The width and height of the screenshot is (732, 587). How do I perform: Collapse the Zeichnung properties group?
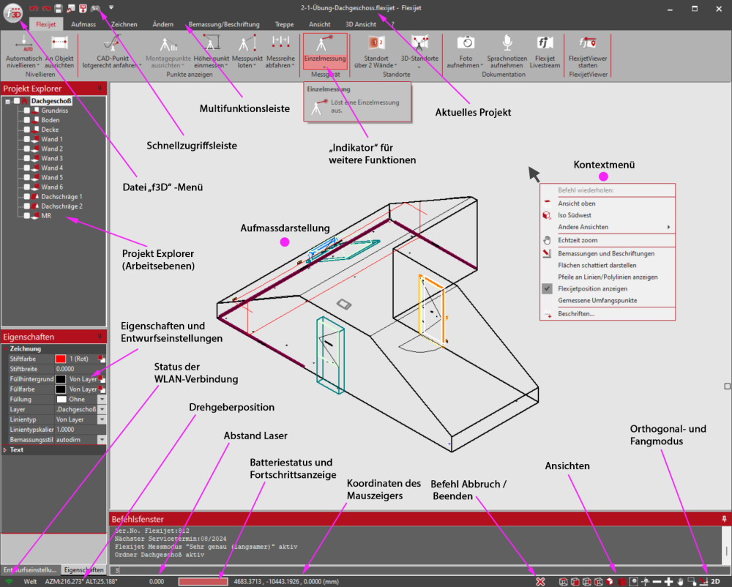point(6,349)
